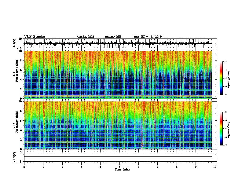242x187 pixels.
Task: Click time axis tick label "1"
Action: (43, 167)
